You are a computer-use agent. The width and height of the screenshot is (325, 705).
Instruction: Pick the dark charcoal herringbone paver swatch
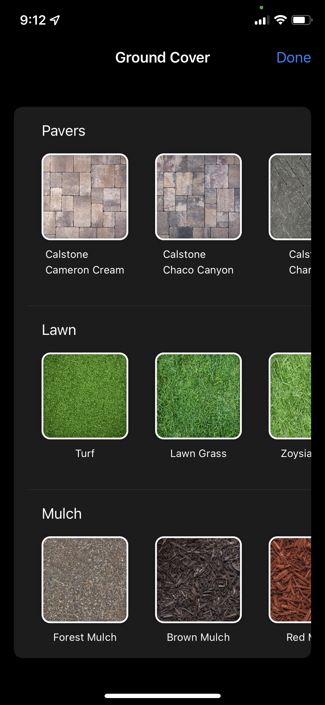click(290, 197)
